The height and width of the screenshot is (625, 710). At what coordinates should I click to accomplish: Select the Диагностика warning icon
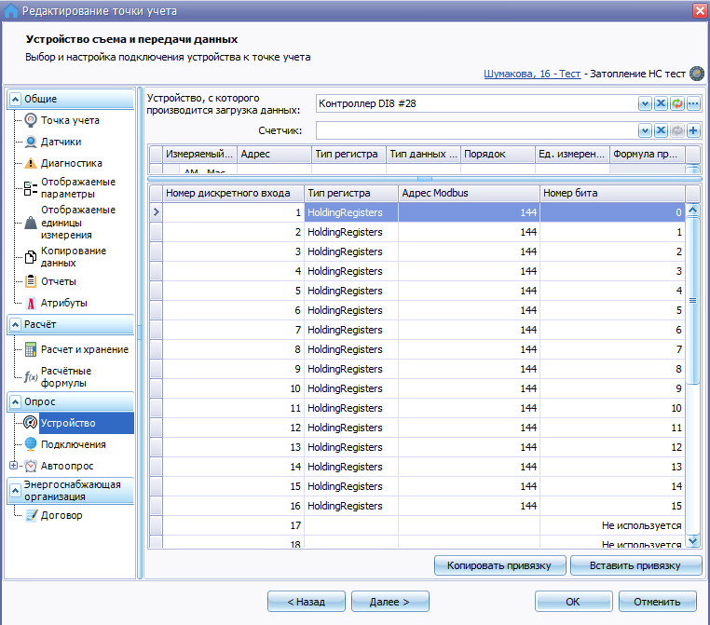point(31,163)
